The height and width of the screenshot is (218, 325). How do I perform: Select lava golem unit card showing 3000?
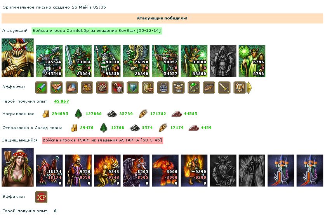pos(165,171)
